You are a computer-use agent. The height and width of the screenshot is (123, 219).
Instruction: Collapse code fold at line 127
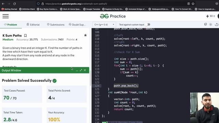click(x=101, y=96)
